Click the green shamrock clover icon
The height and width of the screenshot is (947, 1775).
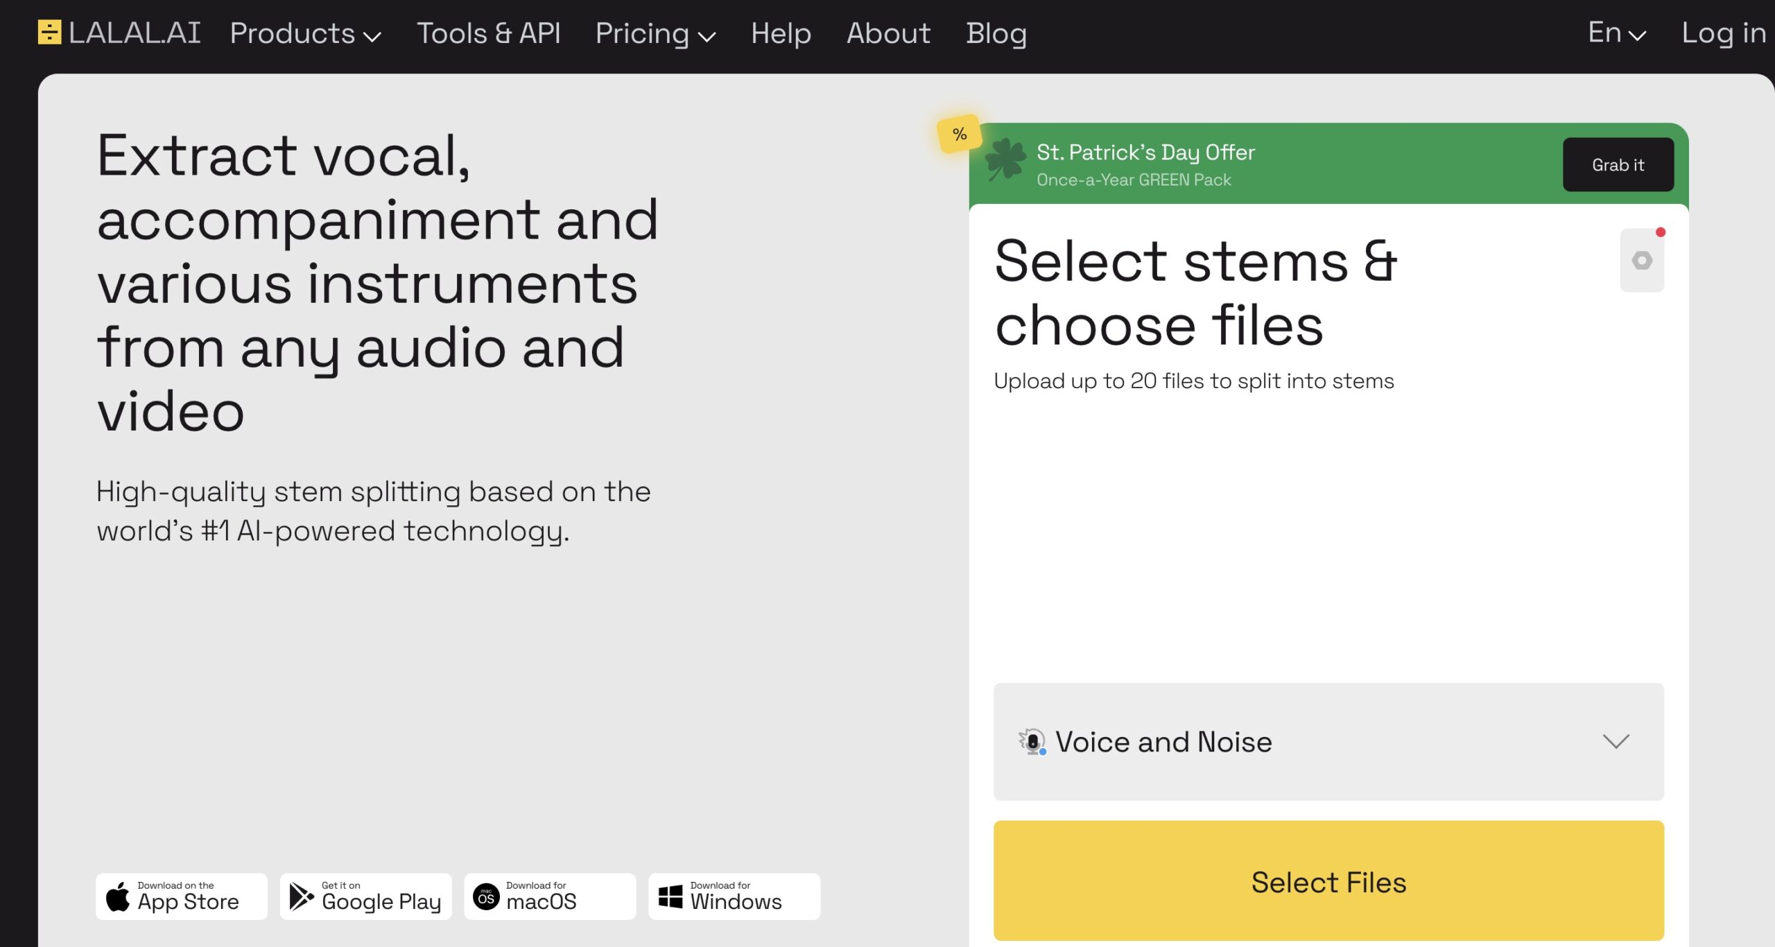(x=1005, y=159)
